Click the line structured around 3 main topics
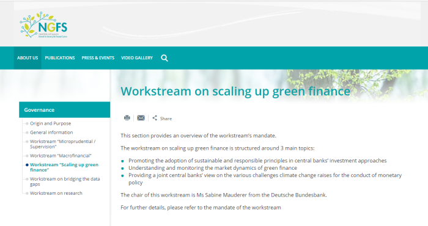Viewport: 428px width, 226px height. 218,148
